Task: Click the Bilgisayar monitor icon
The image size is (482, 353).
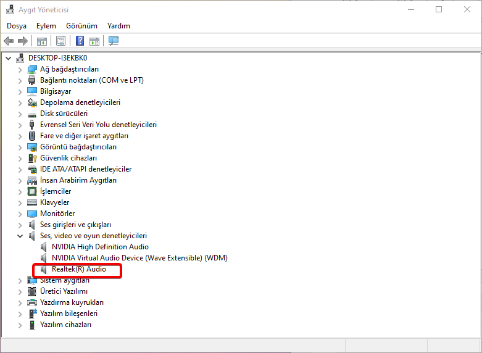Action: pyautogui.click(x=32, y=91)
